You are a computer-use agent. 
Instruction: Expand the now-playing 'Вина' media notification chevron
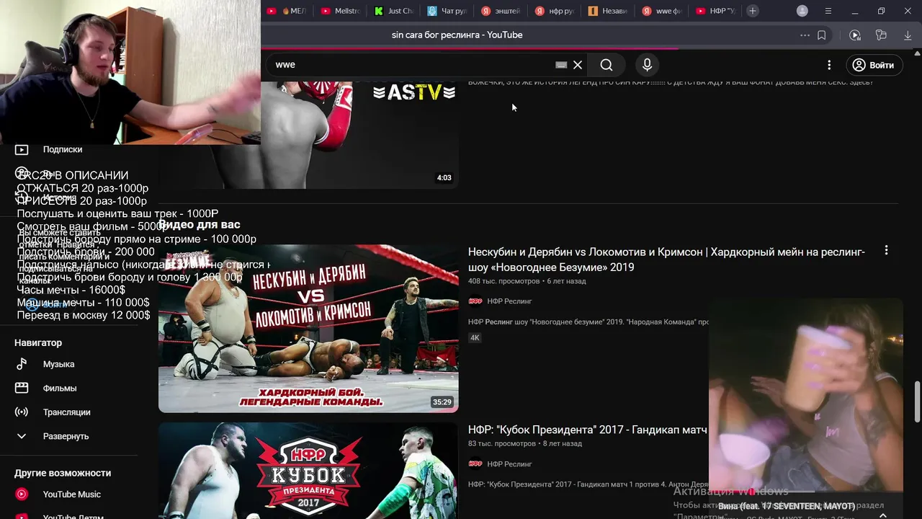tap(883, 515)
